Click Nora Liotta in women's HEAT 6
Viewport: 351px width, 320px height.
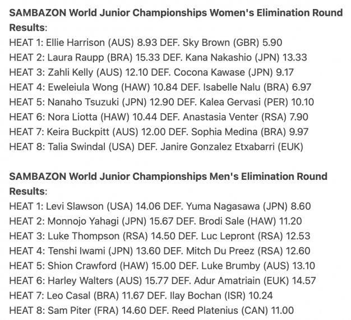[x=72, y=117]
